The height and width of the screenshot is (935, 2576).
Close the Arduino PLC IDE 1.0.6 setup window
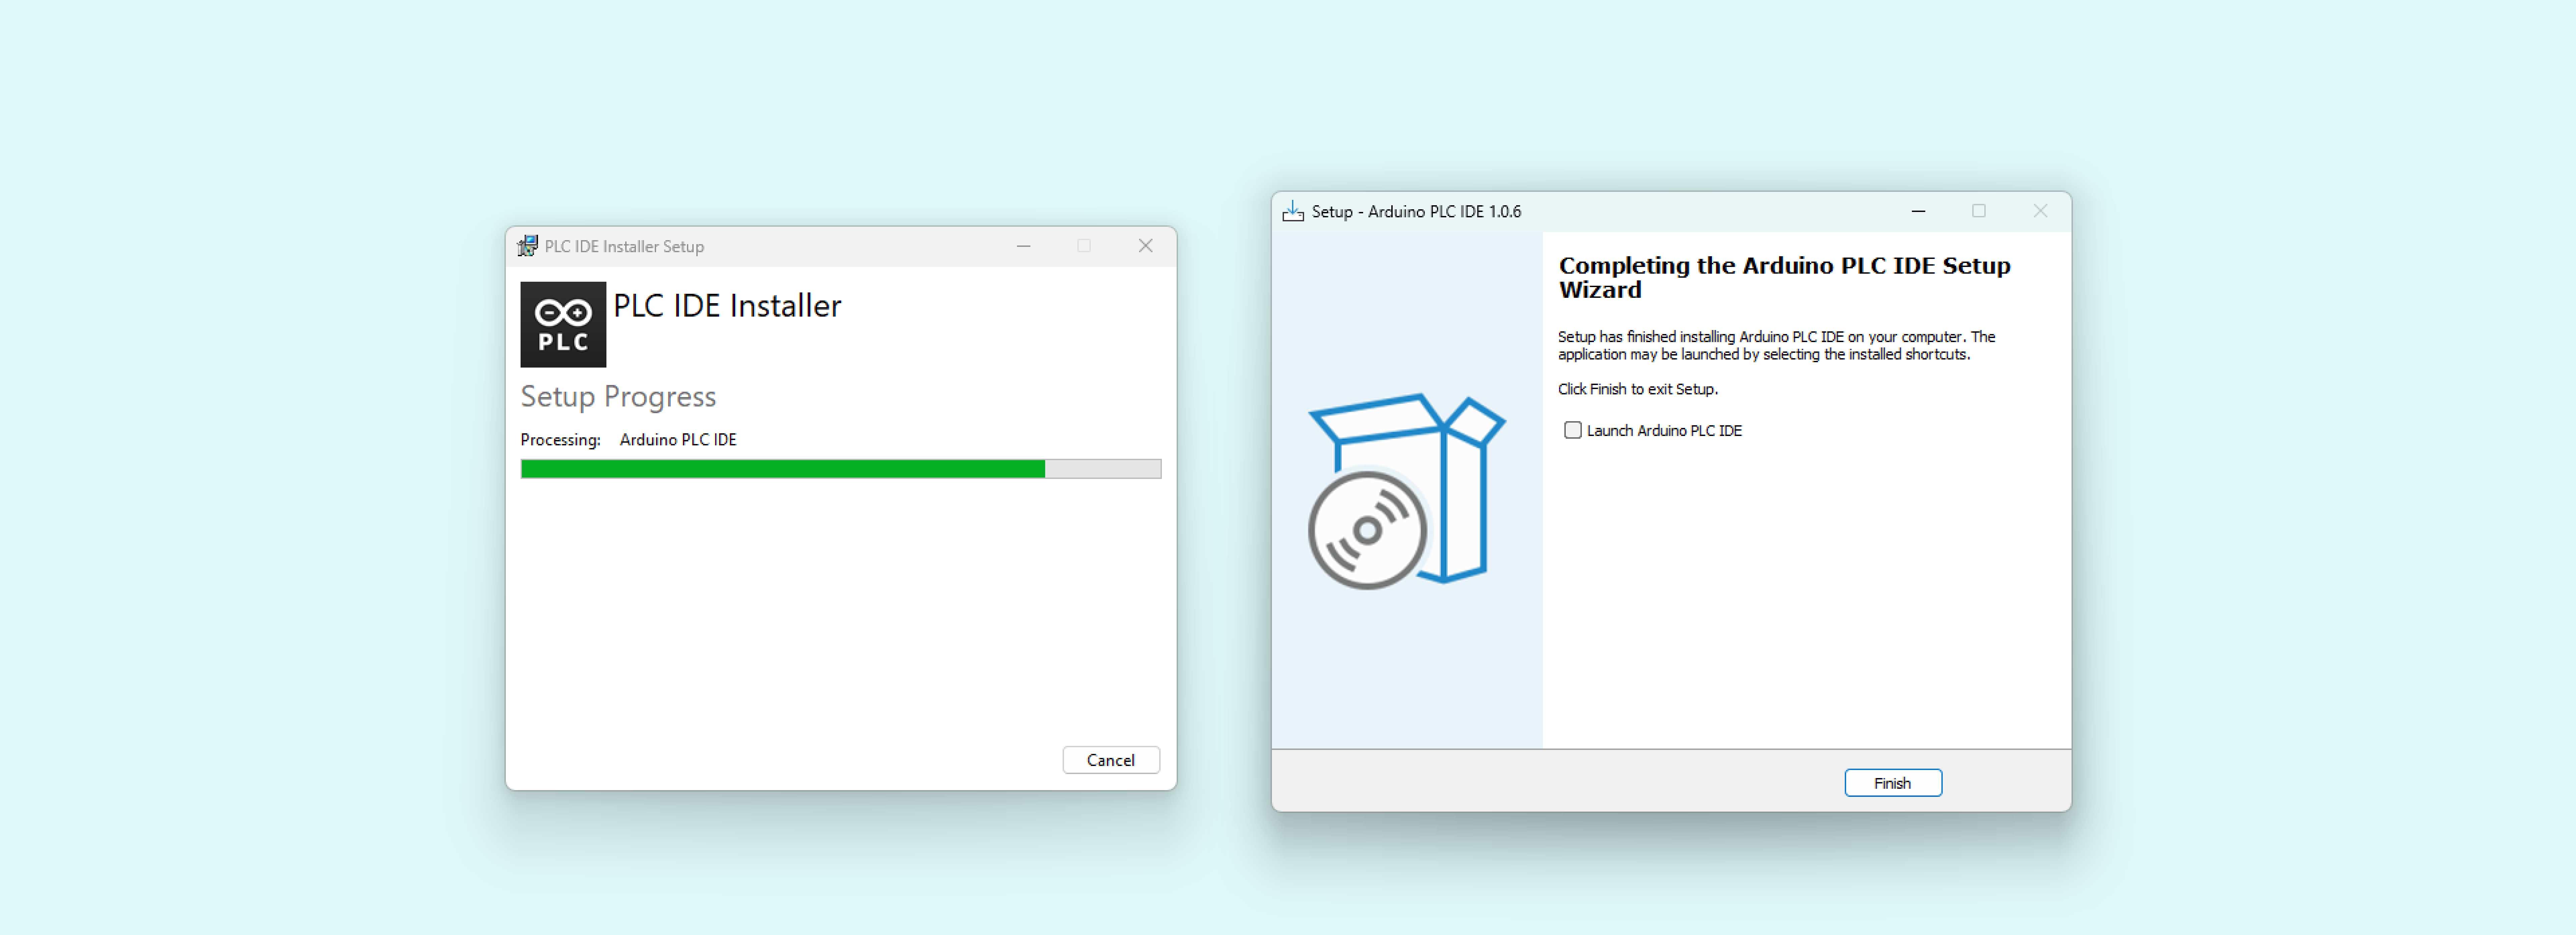[x=2040, y=211]
